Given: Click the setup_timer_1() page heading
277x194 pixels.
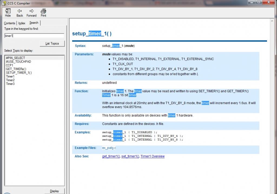Looking at the screenshot, I should point(92,33).
